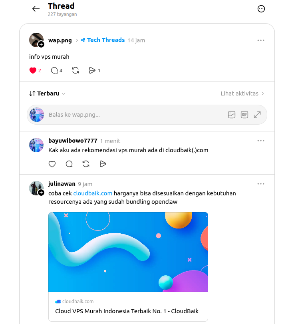The width and height of the screenshot is (308, 324).
Task: Attach an image to the reply
Action: [232, 115]
